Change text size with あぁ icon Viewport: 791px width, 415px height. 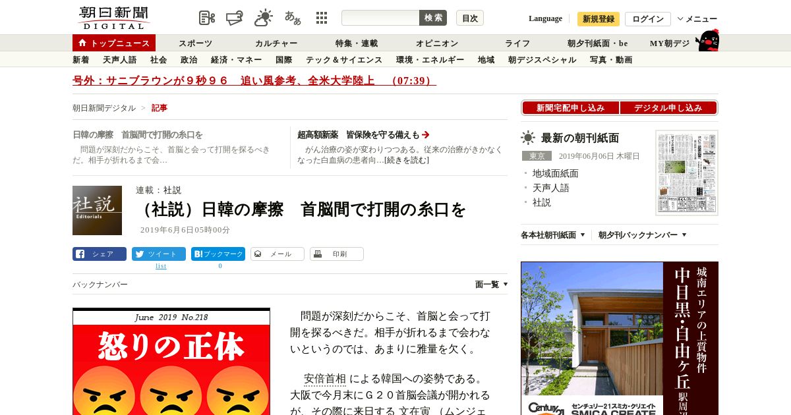tap(293, 18)
